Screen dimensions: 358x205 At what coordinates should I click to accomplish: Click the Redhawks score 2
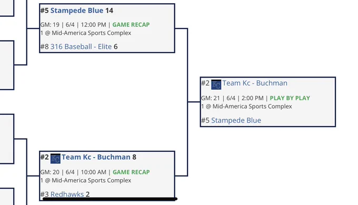88,194
